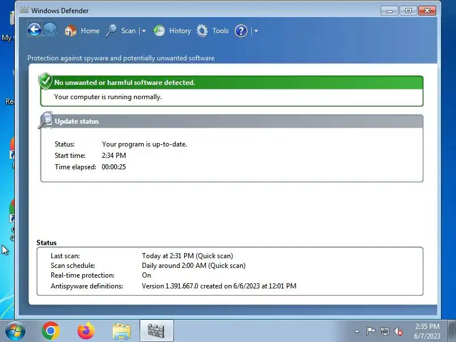Open the History page label
The height and width of the screenshot is (342, 456).
(180, 31)
